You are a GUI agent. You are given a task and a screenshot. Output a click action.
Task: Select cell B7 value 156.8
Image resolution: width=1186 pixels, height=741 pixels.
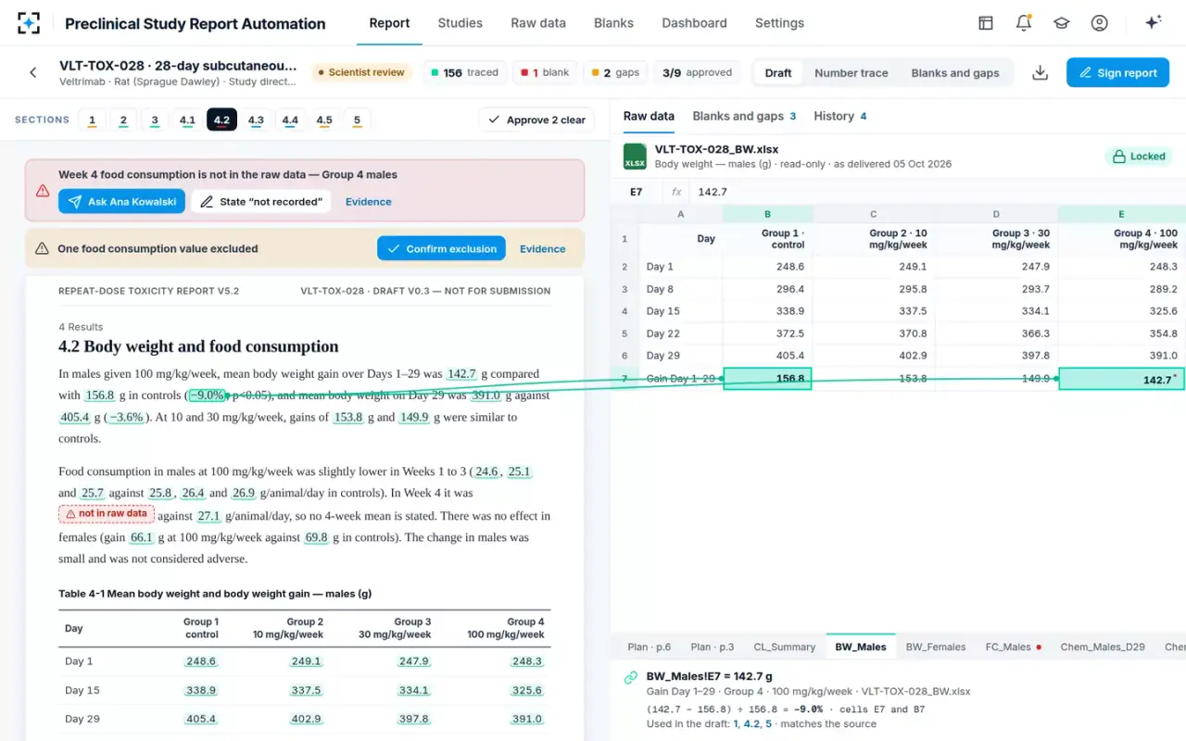pos(767,378)
